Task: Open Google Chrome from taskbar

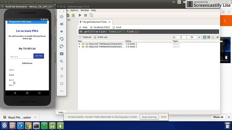Action: click(28, 126)
